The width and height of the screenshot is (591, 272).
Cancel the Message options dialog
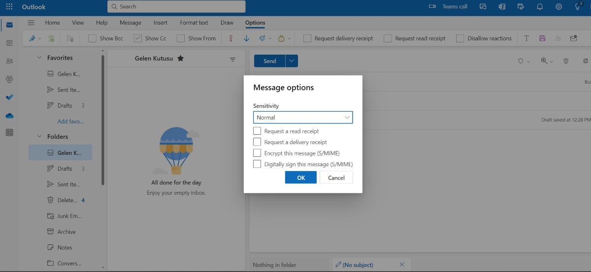[x=336, y=178]
